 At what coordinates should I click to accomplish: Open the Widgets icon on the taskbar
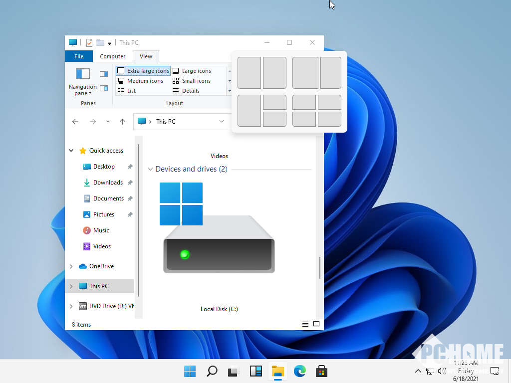click(256, 371)
